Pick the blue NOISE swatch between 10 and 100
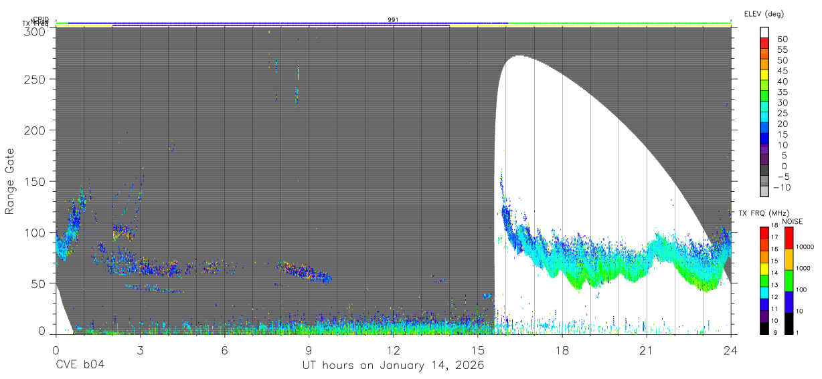822x379 pixels. (x=788, y=301)
